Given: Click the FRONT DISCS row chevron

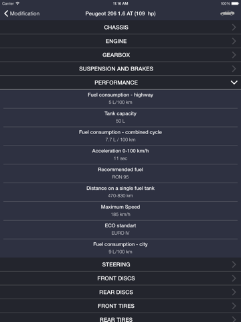Looking at the screenshot, I should (x=234, y=278).
